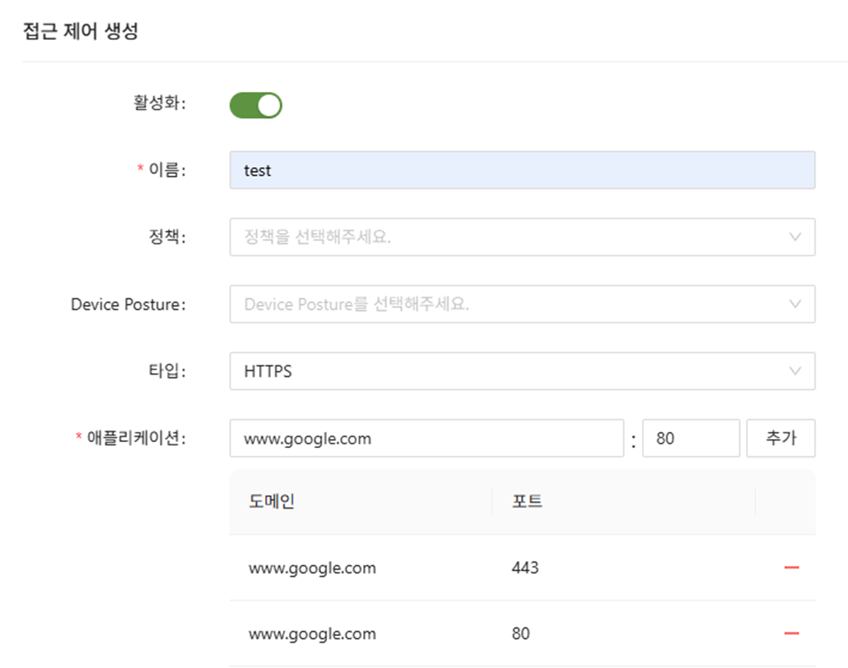
Task: Click the 접근 제어 생성 heading
Action: click(x=81, y=32)
